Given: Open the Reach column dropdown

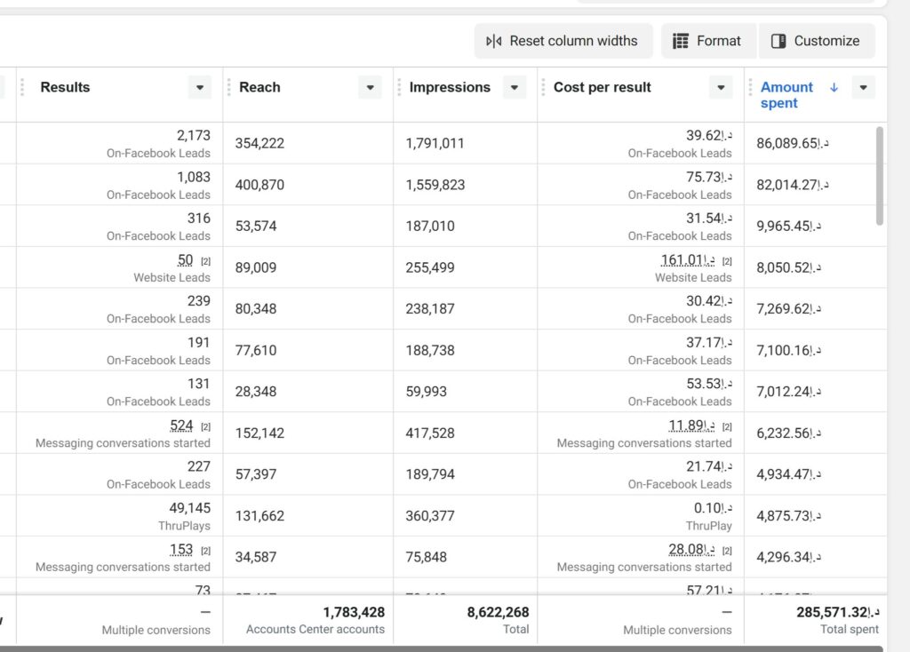Looking at the screenshot, I should 370,88.
